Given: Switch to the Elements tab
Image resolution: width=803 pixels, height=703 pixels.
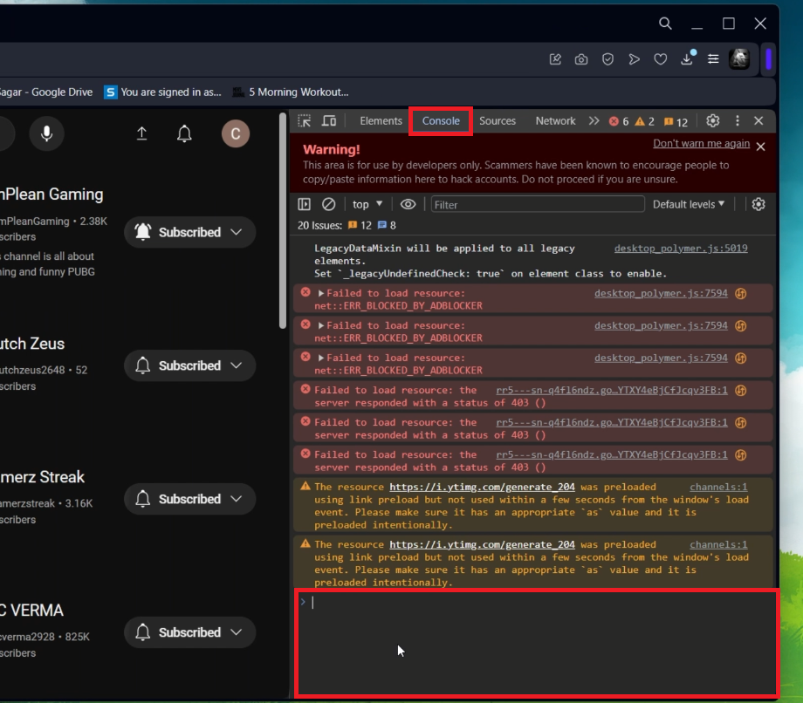Looking at the screenshot, I should pos(381,121).
